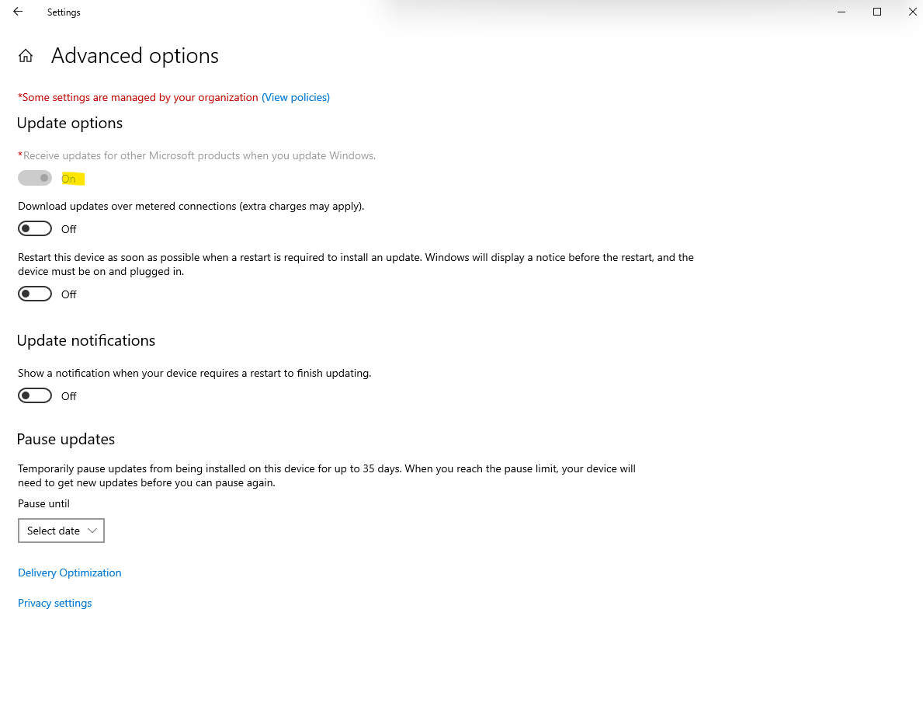Open the View policies link

pos(296,97)
